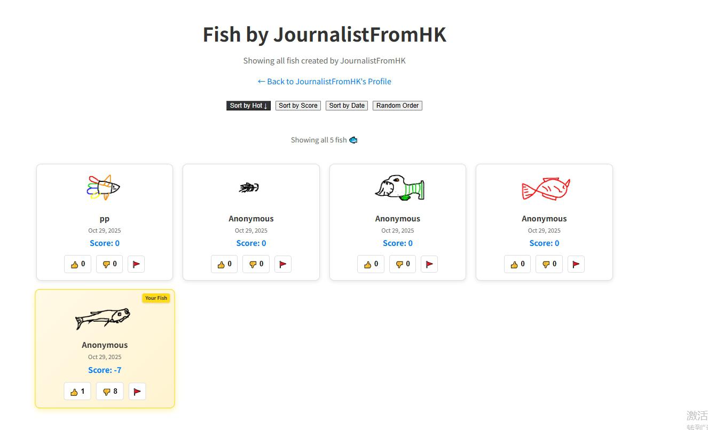The image size is (708, 430).
Task: Thumbs up the Your Fish card
Action: 77,392
